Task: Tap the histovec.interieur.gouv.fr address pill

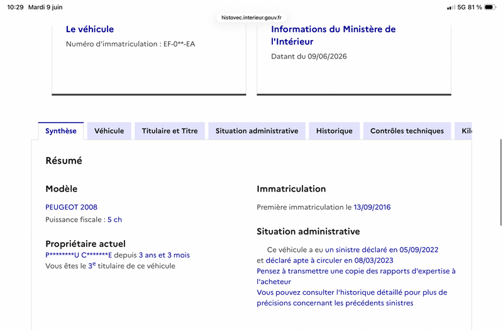Action: (x=251, y=18)
